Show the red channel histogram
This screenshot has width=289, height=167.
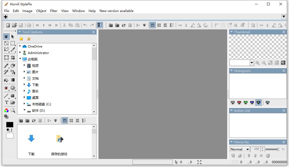pos(239,103)
